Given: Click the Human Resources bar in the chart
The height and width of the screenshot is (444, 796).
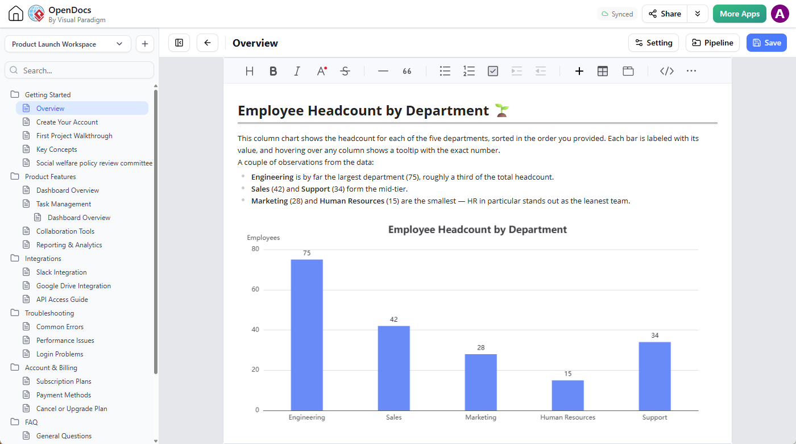Looking at the screenshot, I should point(567,395).
